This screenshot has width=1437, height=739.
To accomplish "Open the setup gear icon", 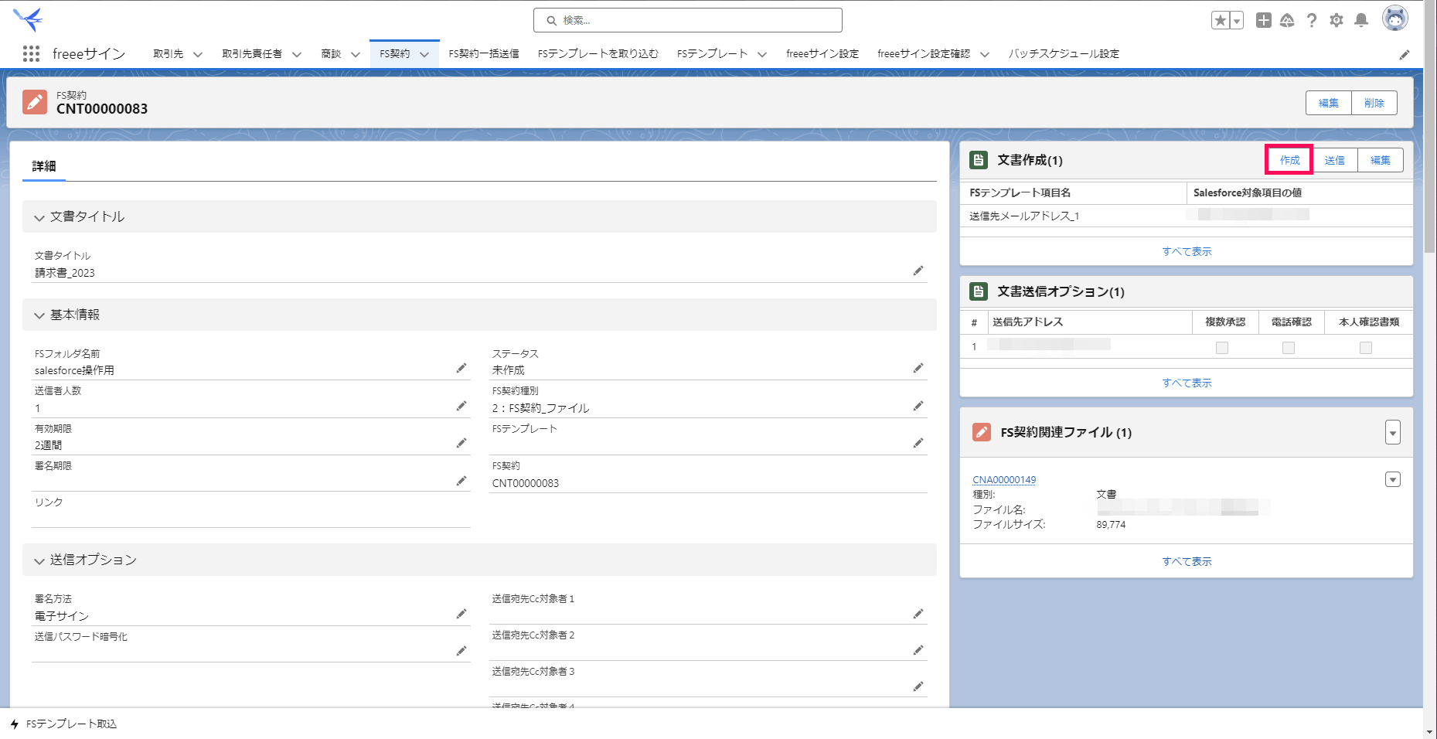I will pyautogui.click(x=1337, y=20).
